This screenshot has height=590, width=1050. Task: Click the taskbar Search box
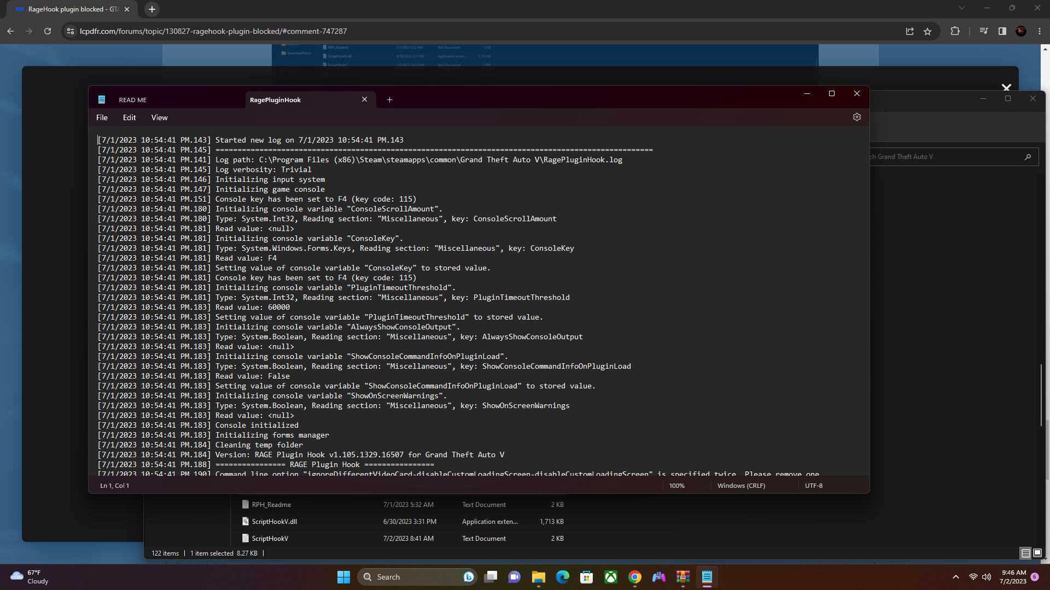(410, 577)
